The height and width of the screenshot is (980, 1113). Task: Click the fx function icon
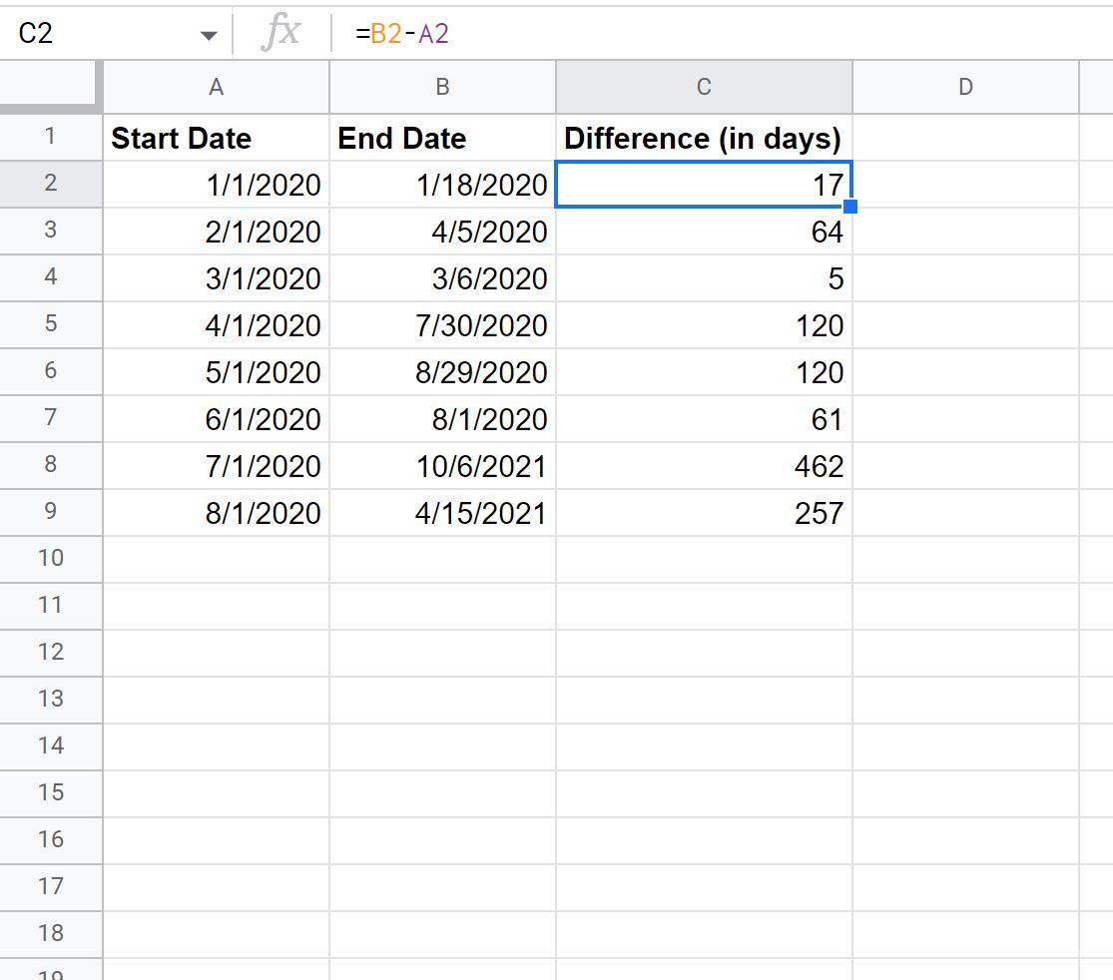pos(281,33)
